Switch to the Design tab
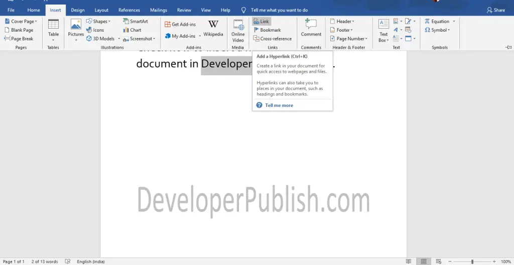 point(78,10)
